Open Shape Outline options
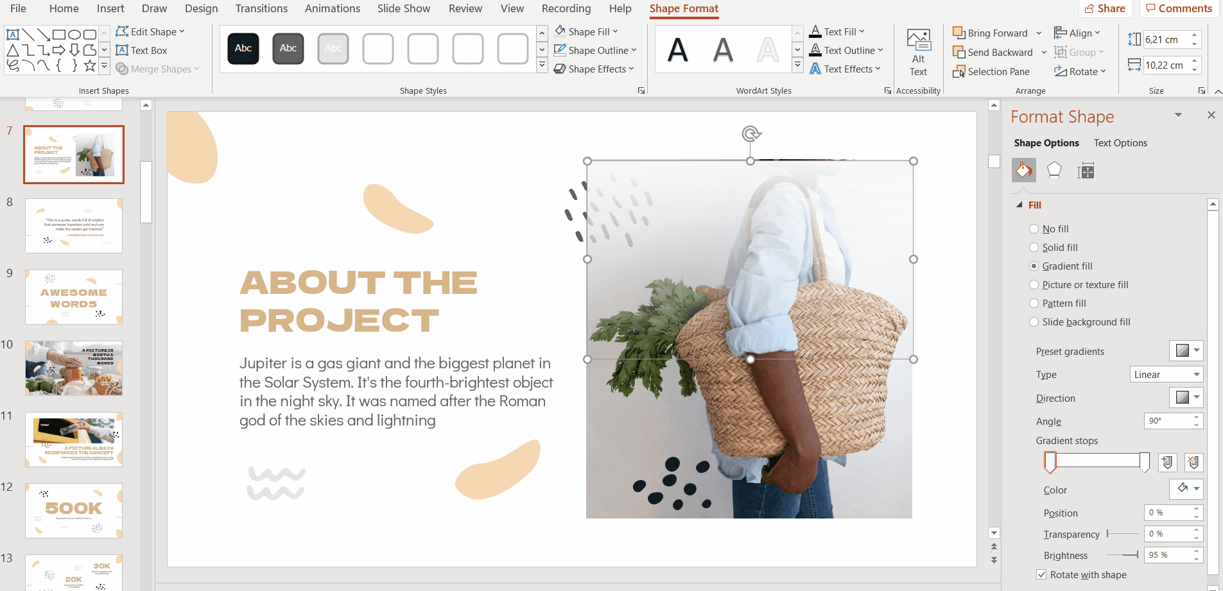The height and width of the screenshot is (591, 1223). (x=595, y=50)
